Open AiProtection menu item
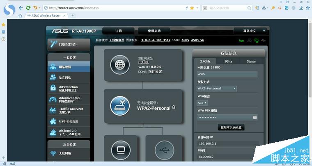Screen dimensions: 312x166 click(69, 89)
